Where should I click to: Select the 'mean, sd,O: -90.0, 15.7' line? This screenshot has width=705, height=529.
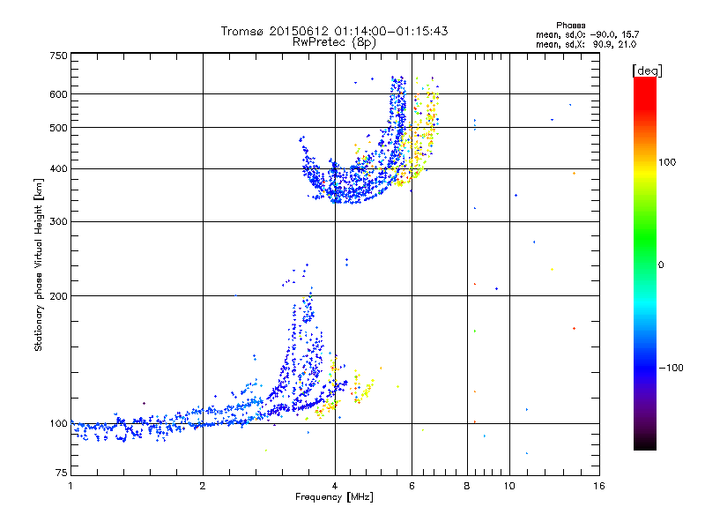pos(587,34)
